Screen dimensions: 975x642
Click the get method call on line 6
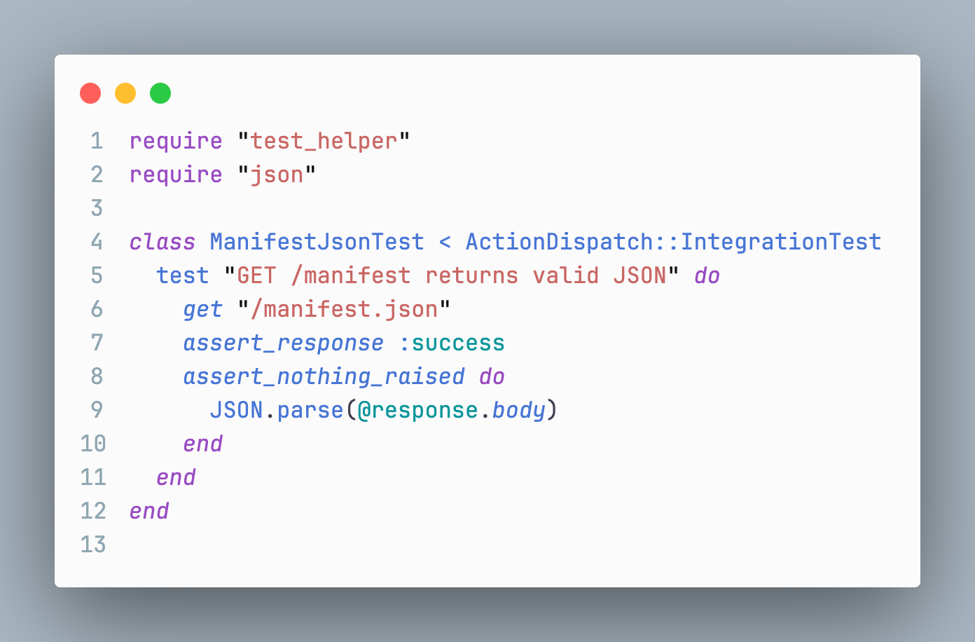[x=203, y=309]
